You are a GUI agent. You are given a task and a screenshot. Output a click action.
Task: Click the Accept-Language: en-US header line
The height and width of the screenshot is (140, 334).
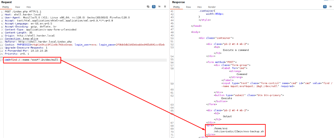[29, 24]
